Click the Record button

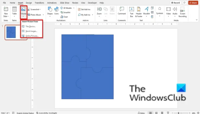click(x=175, y=3)
